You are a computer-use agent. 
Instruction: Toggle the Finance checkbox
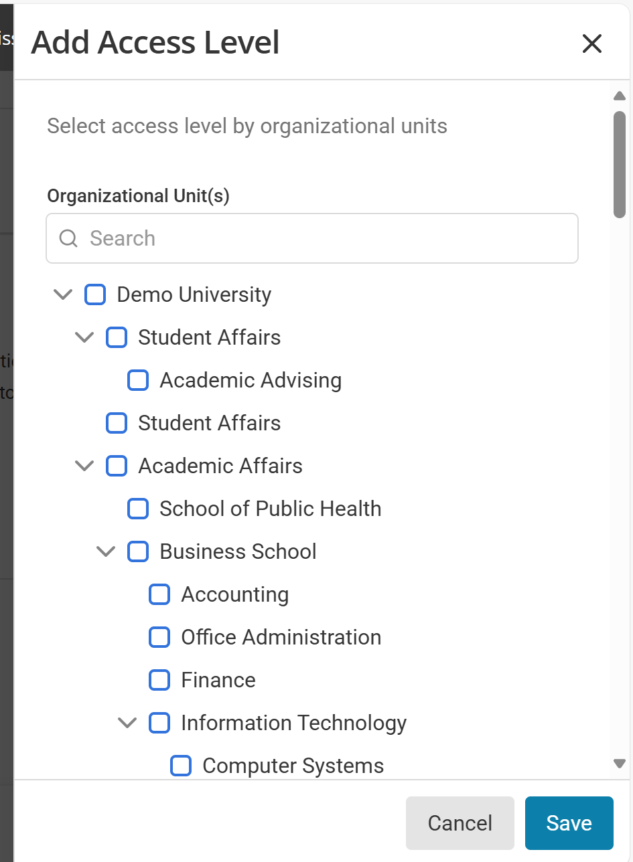point(159,680)
